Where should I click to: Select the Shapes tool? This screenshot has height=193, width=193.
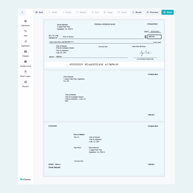25,82
